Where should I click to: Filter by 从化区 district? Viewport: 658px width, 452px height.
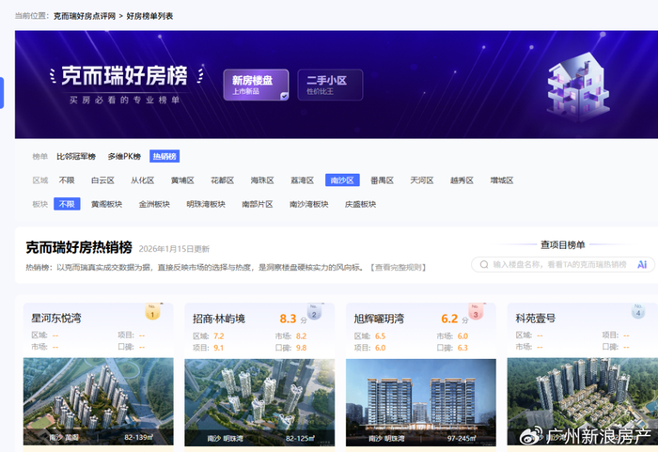coord(143,180)
